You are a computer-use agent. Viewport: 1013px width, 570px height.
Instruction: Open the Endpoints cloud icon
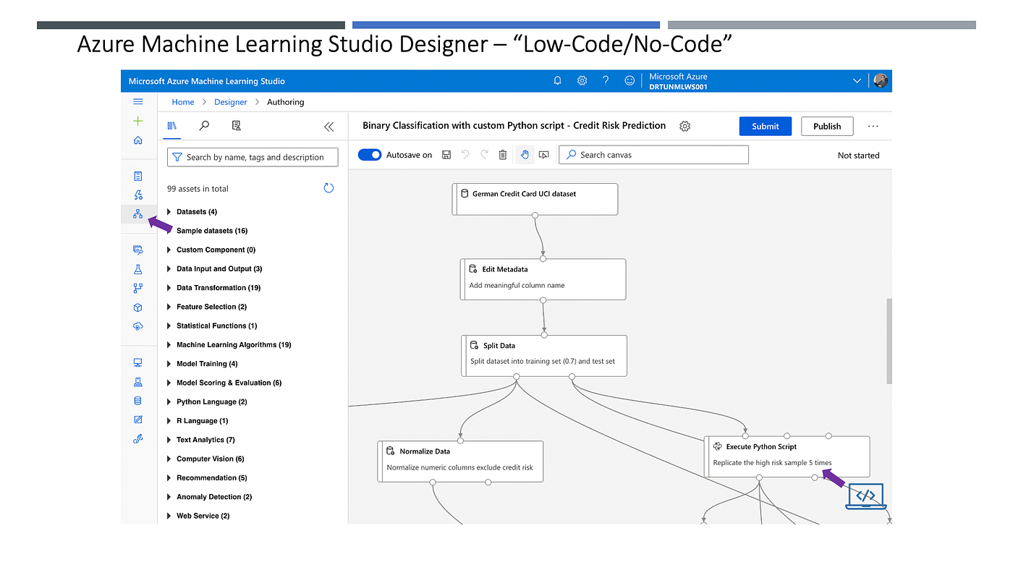coord(138,326)
